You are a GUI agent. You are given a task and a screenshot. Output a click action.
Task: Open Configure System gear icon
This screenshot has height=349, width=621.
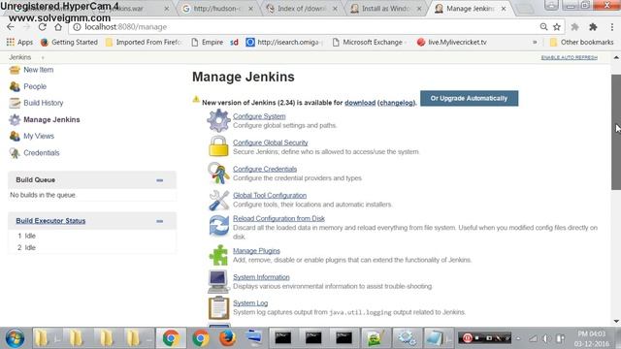(x=218, y=120)
